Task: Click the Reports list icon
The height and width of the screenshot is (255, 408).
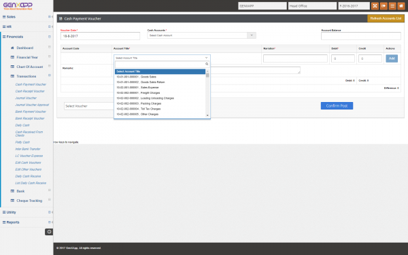Action: click(x=4, y=222)
